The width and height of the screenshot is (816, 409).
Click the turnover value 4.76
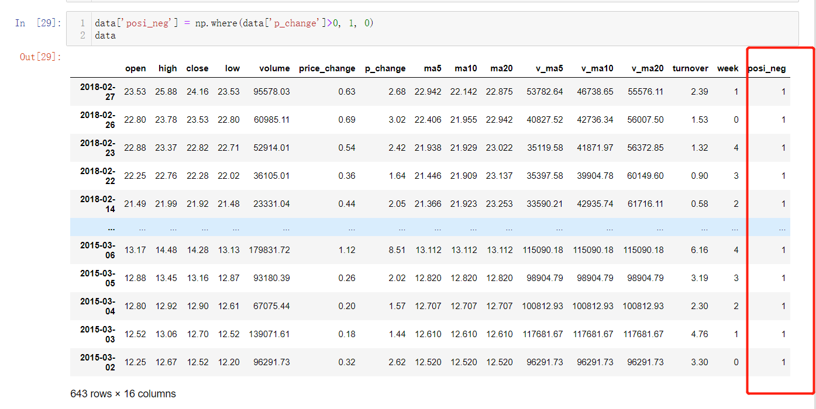point(699,334)
